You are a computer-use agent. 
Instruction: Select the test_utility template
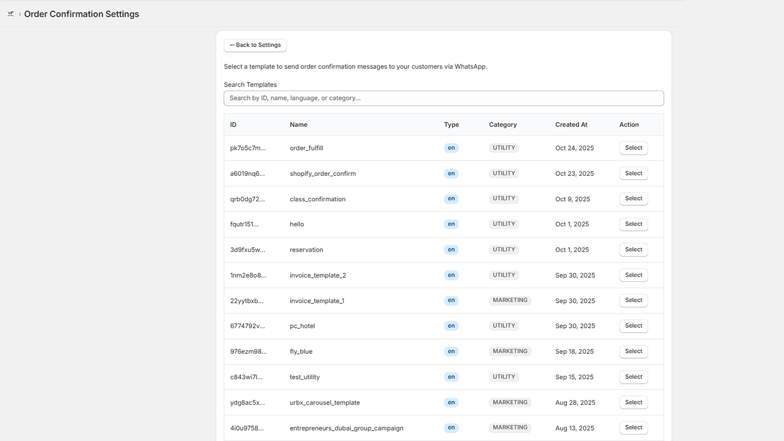coord(634,377)
